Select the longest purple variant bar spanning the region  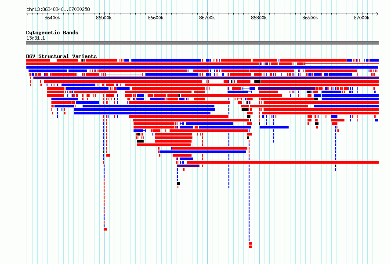point(206,78)
